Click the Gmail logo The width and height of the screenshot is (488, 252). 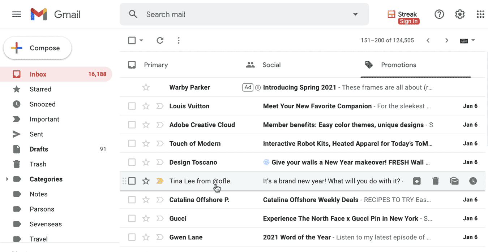coord(56,14)
